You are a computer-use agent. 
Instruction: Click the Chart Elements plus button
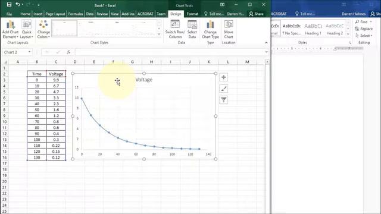pos(224,77)
